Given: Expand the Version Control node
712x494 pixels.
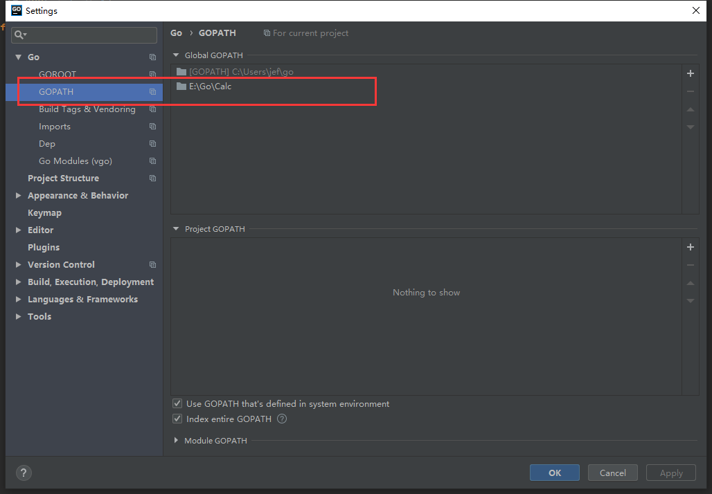Looking at the screenshot, I should 18,264.
